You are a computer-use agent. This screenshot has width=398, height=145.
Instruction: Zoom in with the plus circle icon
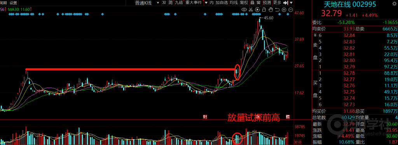pos(284,10)
